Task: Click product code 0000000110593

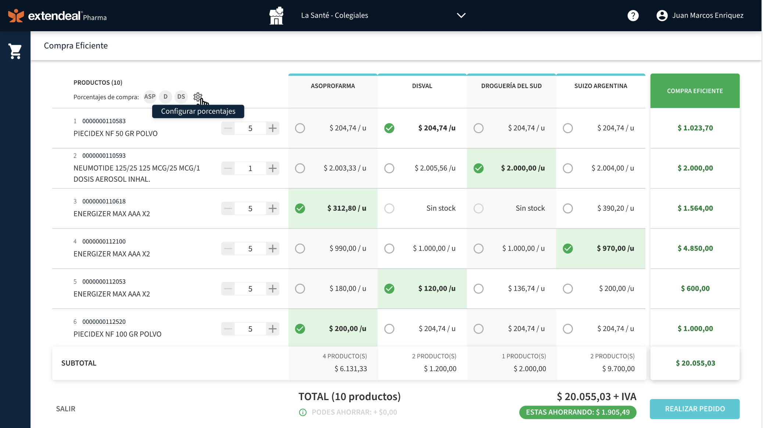Action: click(x=104, y=156)
